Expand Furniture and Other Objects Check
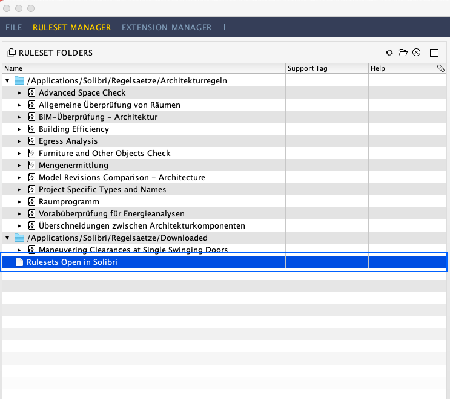Viewport: 450px width, 399px height. (x=19, y=153)
